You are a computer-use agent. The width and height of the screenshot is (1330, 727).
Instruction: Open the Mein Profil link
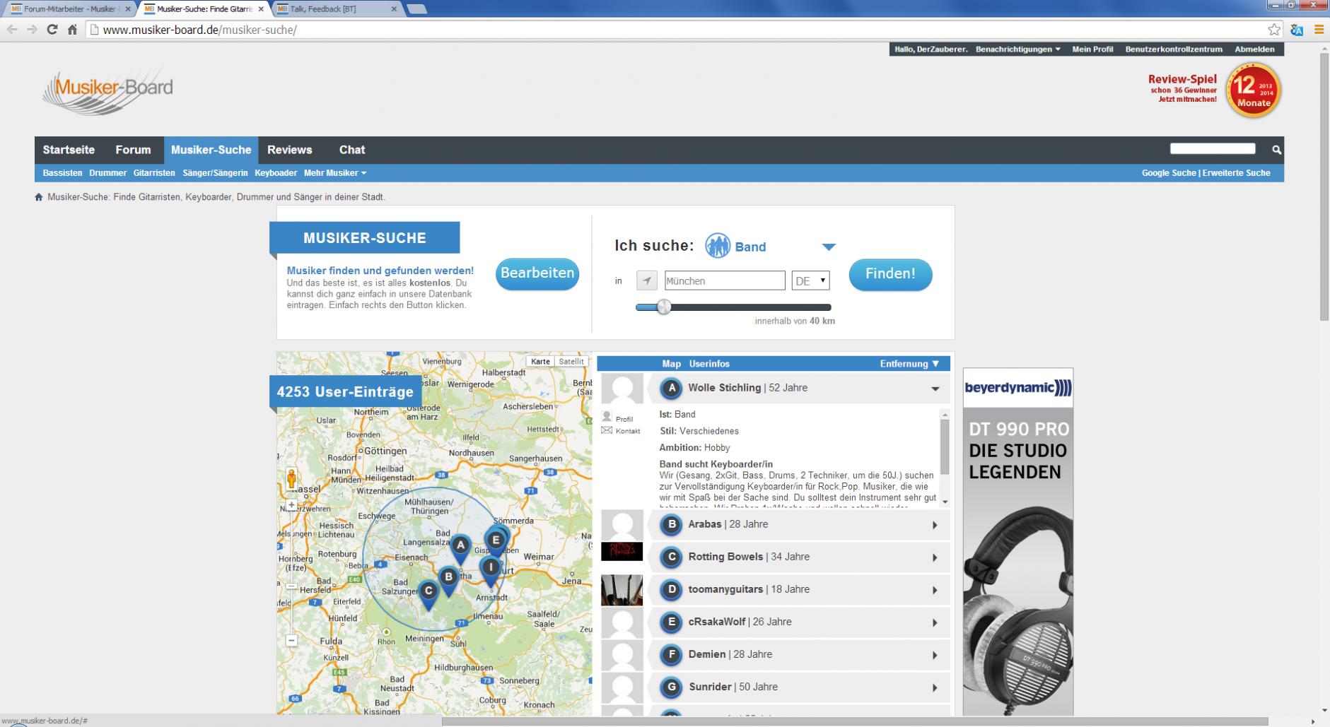(x=1092, y=49)
